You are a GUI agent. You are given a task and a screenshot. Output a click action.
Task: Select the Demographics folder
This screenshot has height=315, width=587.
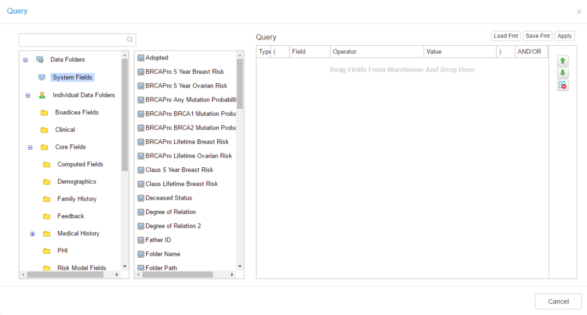[x=76, y=182]
